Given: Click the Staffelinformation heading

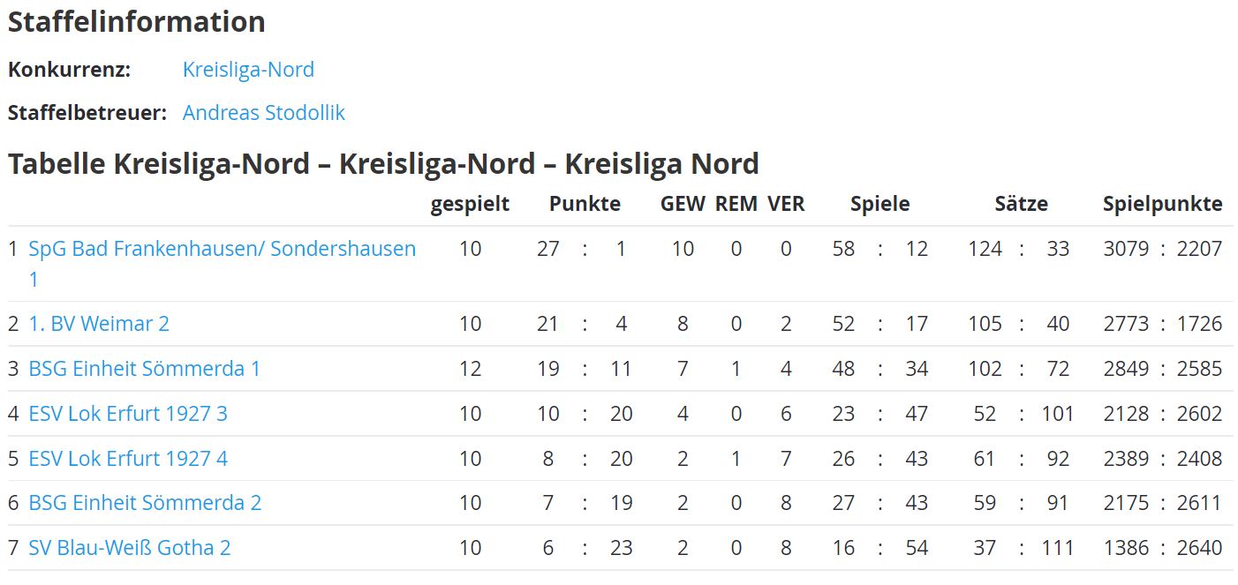Looking at the screenshot, I should pyautogui.click(x=137, y=21).
